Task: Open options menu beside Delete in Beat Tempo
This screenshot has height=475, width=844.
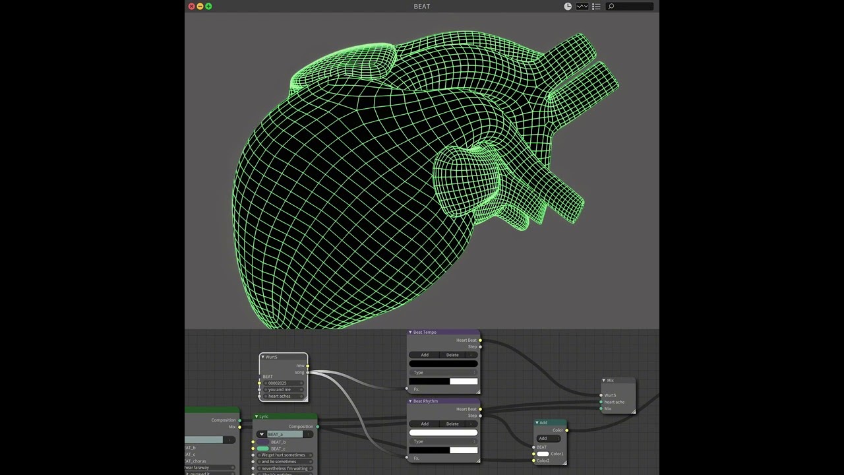Action: [x=471, y=355]
